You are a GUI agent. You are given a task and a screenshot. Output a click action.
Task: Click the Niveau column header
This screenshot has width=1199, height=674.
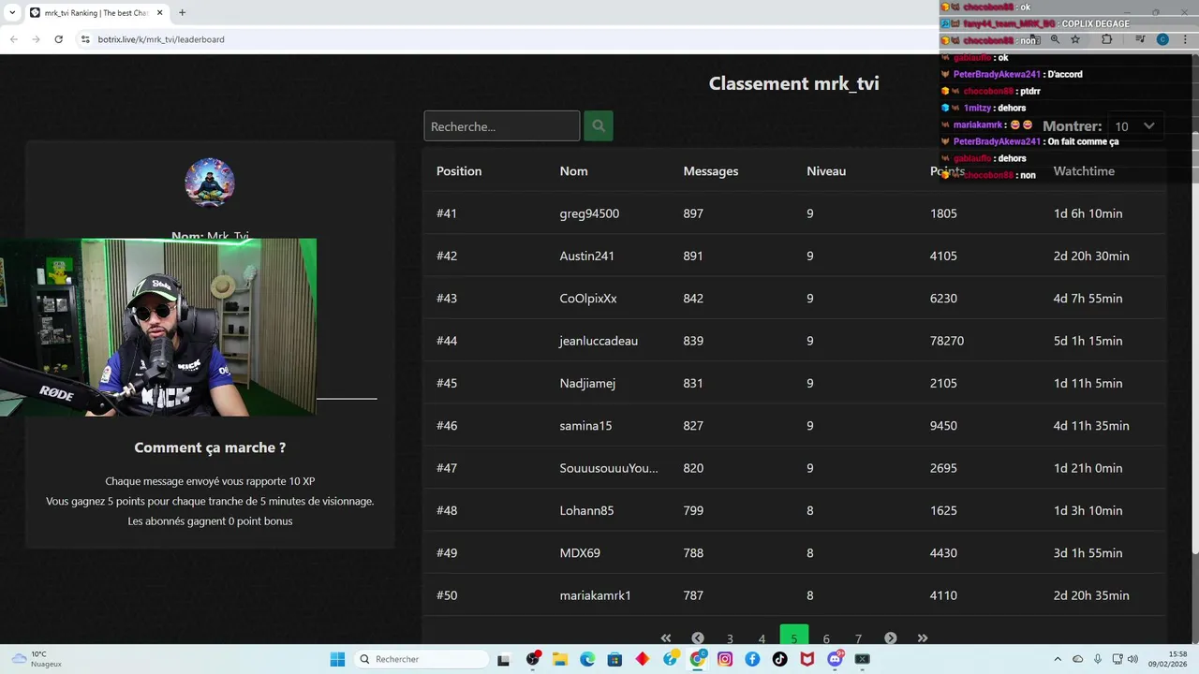(826, 171)
